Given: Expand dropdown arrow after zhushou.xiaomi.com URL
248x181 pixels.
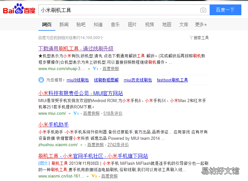Looking at the screenshot, I should coord(81,145).
